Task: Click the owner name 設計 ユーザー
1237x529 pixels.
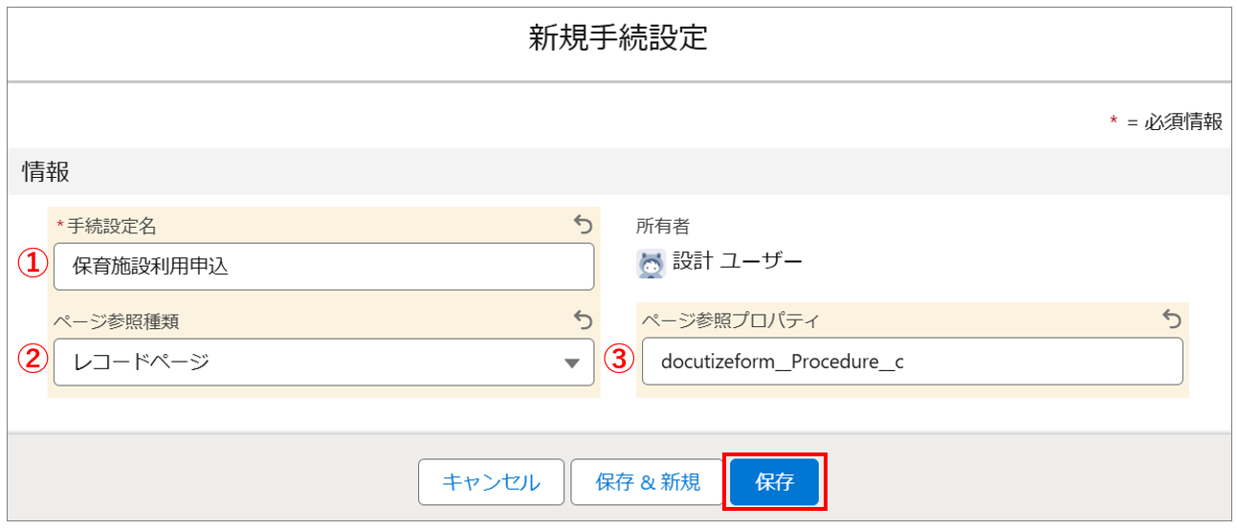Action: [738, 262]
